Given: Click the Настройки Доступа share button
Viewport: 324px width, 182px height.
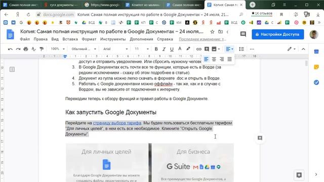Looking at the screenshot, I should pyautogui.click(x=278, y=34).
